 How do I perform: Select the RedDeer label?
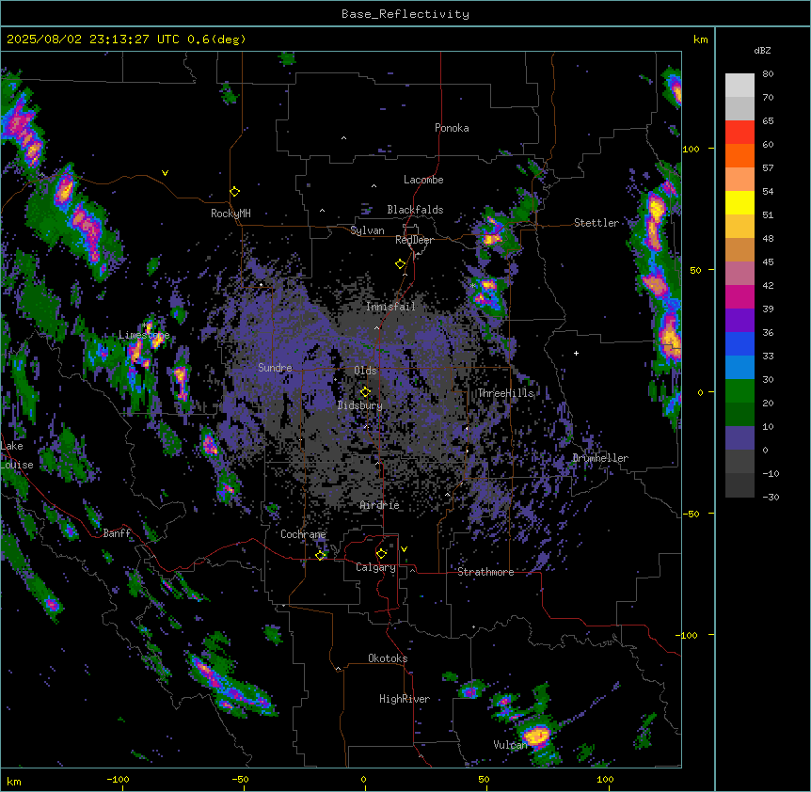tap(414, 240)
